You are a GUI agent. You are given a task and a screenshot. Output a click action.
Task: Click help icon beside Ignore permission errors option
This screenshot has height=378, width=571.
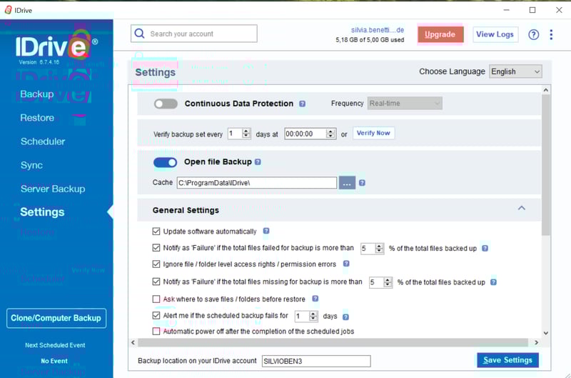point(346,264)
